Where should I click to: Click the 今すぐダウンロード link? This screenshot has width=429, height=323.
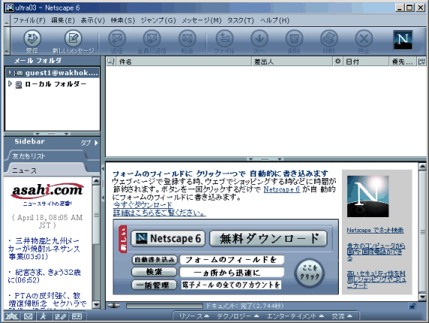point(143,204)
